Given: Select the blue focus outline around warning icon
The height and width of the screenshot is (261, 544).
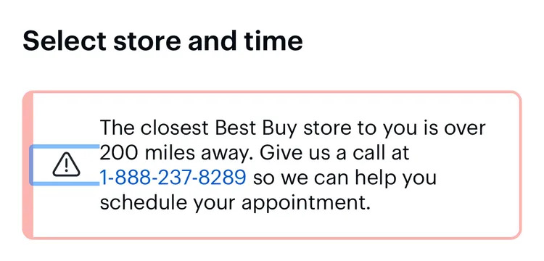Looking at the screenshot, I should (65, 165).
